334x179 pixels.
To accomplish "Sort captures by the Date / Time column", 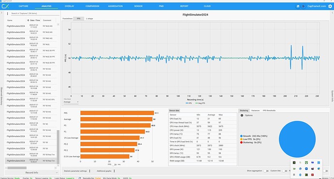I will [x=34, y=20].
